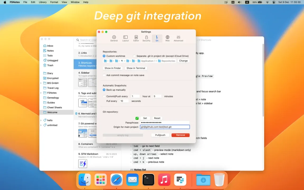The width and height of the screenshot is (304, 190).
Task: Click the Commit/Push hour field
Action: 135,96
